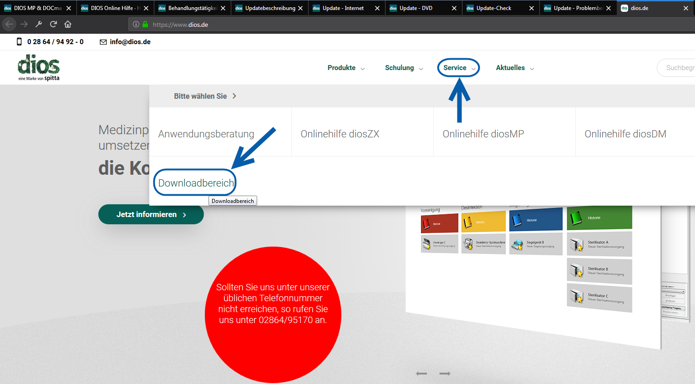The image size is (695, 384).
Task: Open Anwendungsberatung from Service menu
Action: (206, 134)
